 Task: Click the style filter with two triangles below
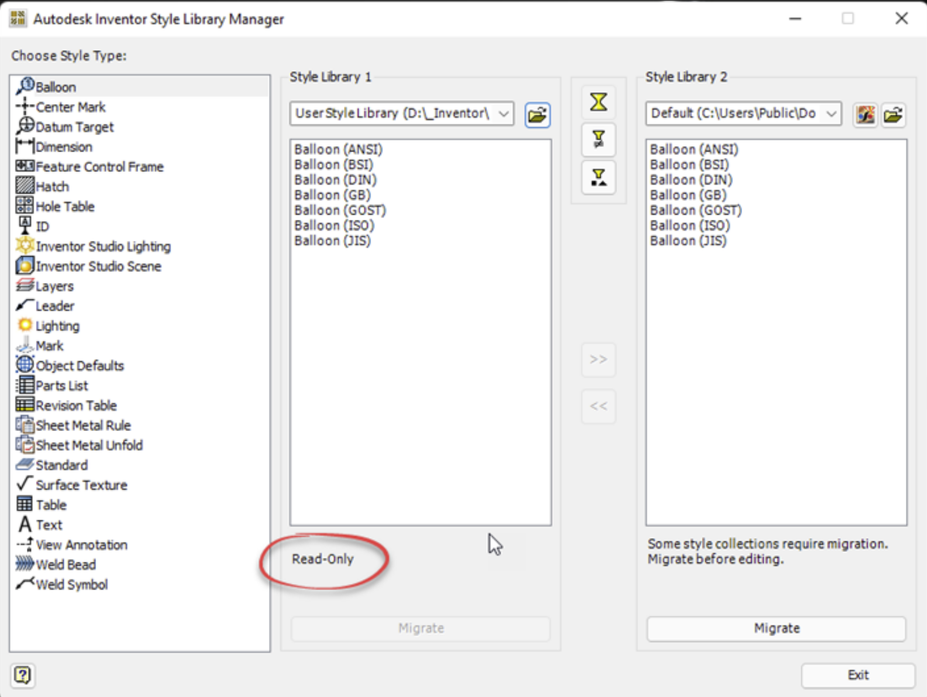click(598, 177)
